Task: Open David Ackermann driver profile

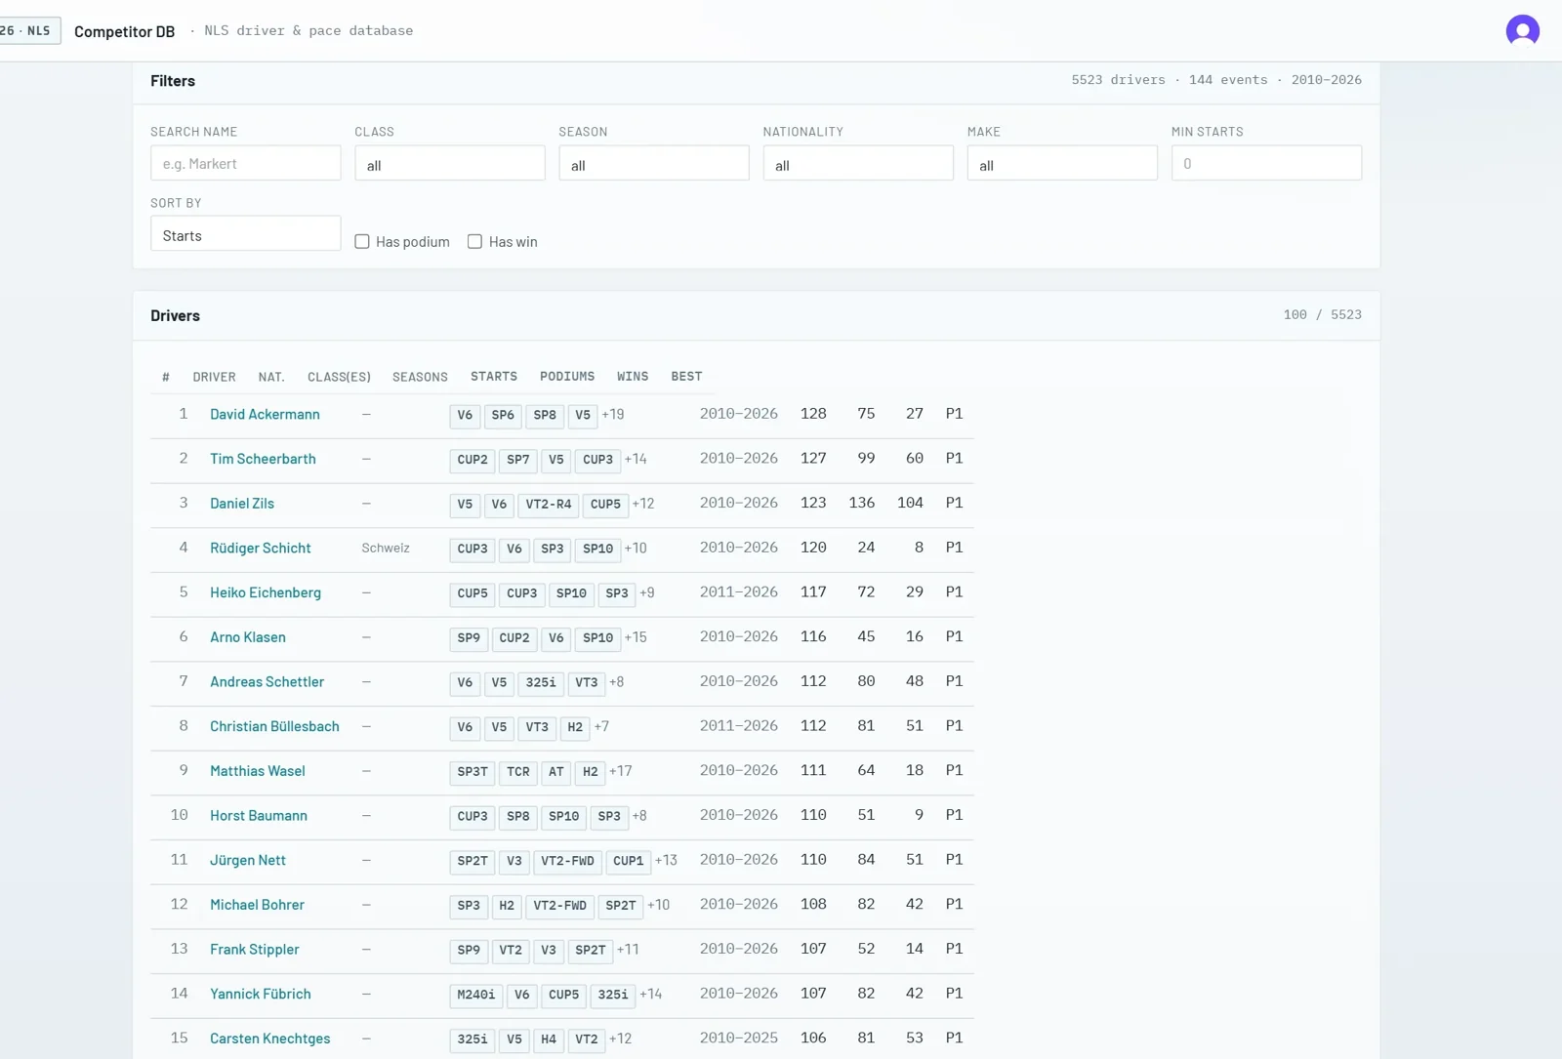Action: coord(265,414)
